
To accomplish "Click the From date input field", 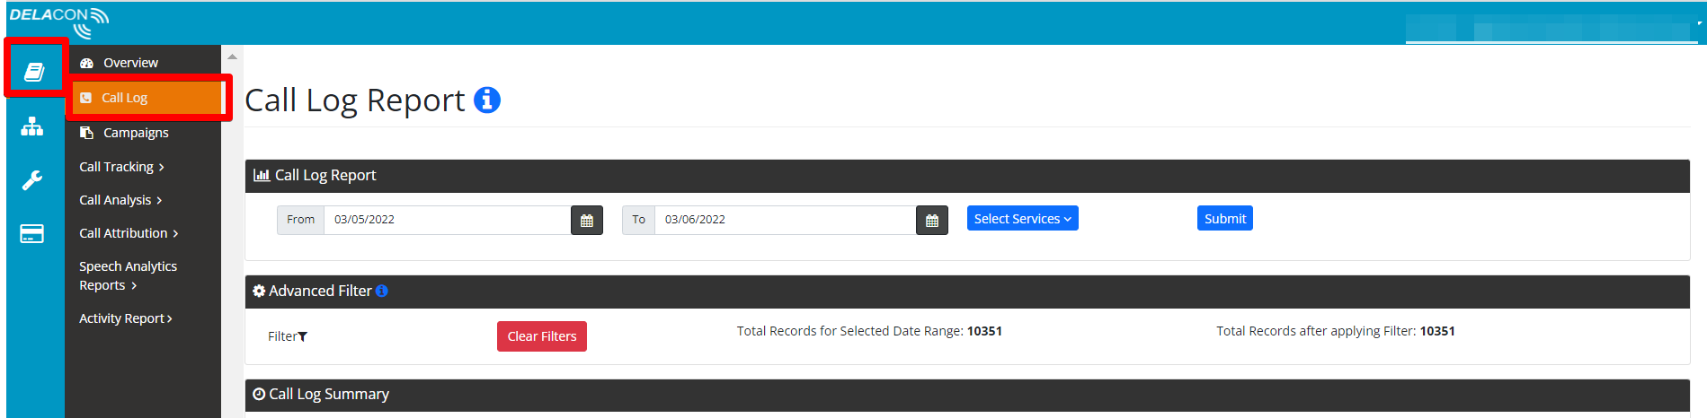I will pyautogui.click(x=448, y=220).
